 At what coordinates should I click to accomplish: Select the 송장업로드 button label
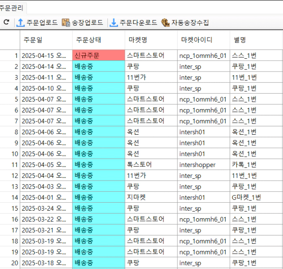(88, 23)
